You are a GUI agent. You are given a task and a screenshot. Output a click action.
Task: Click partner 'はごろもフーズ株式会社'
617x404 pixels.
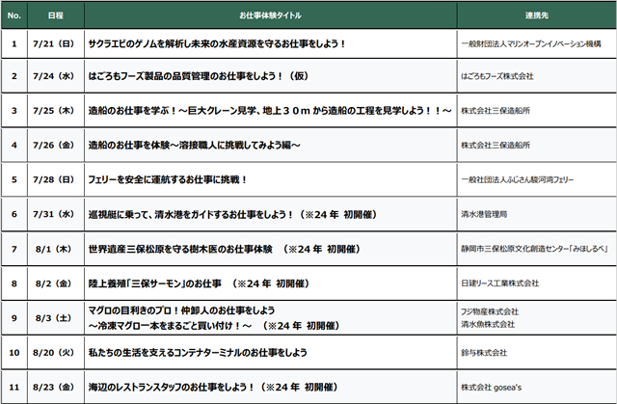tap(497, 76)
